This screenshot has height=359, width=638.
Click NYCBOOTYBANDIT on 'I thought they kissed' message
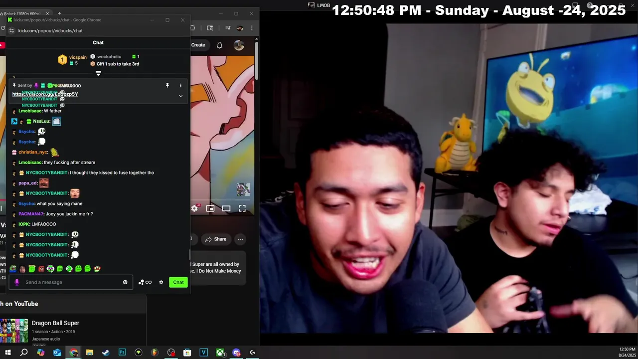46,173
